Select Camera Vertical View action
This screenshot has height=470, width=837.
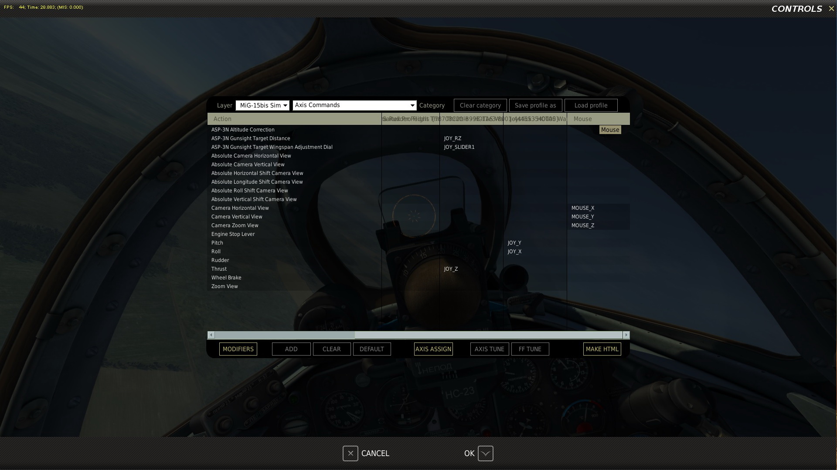coord(294,217)
